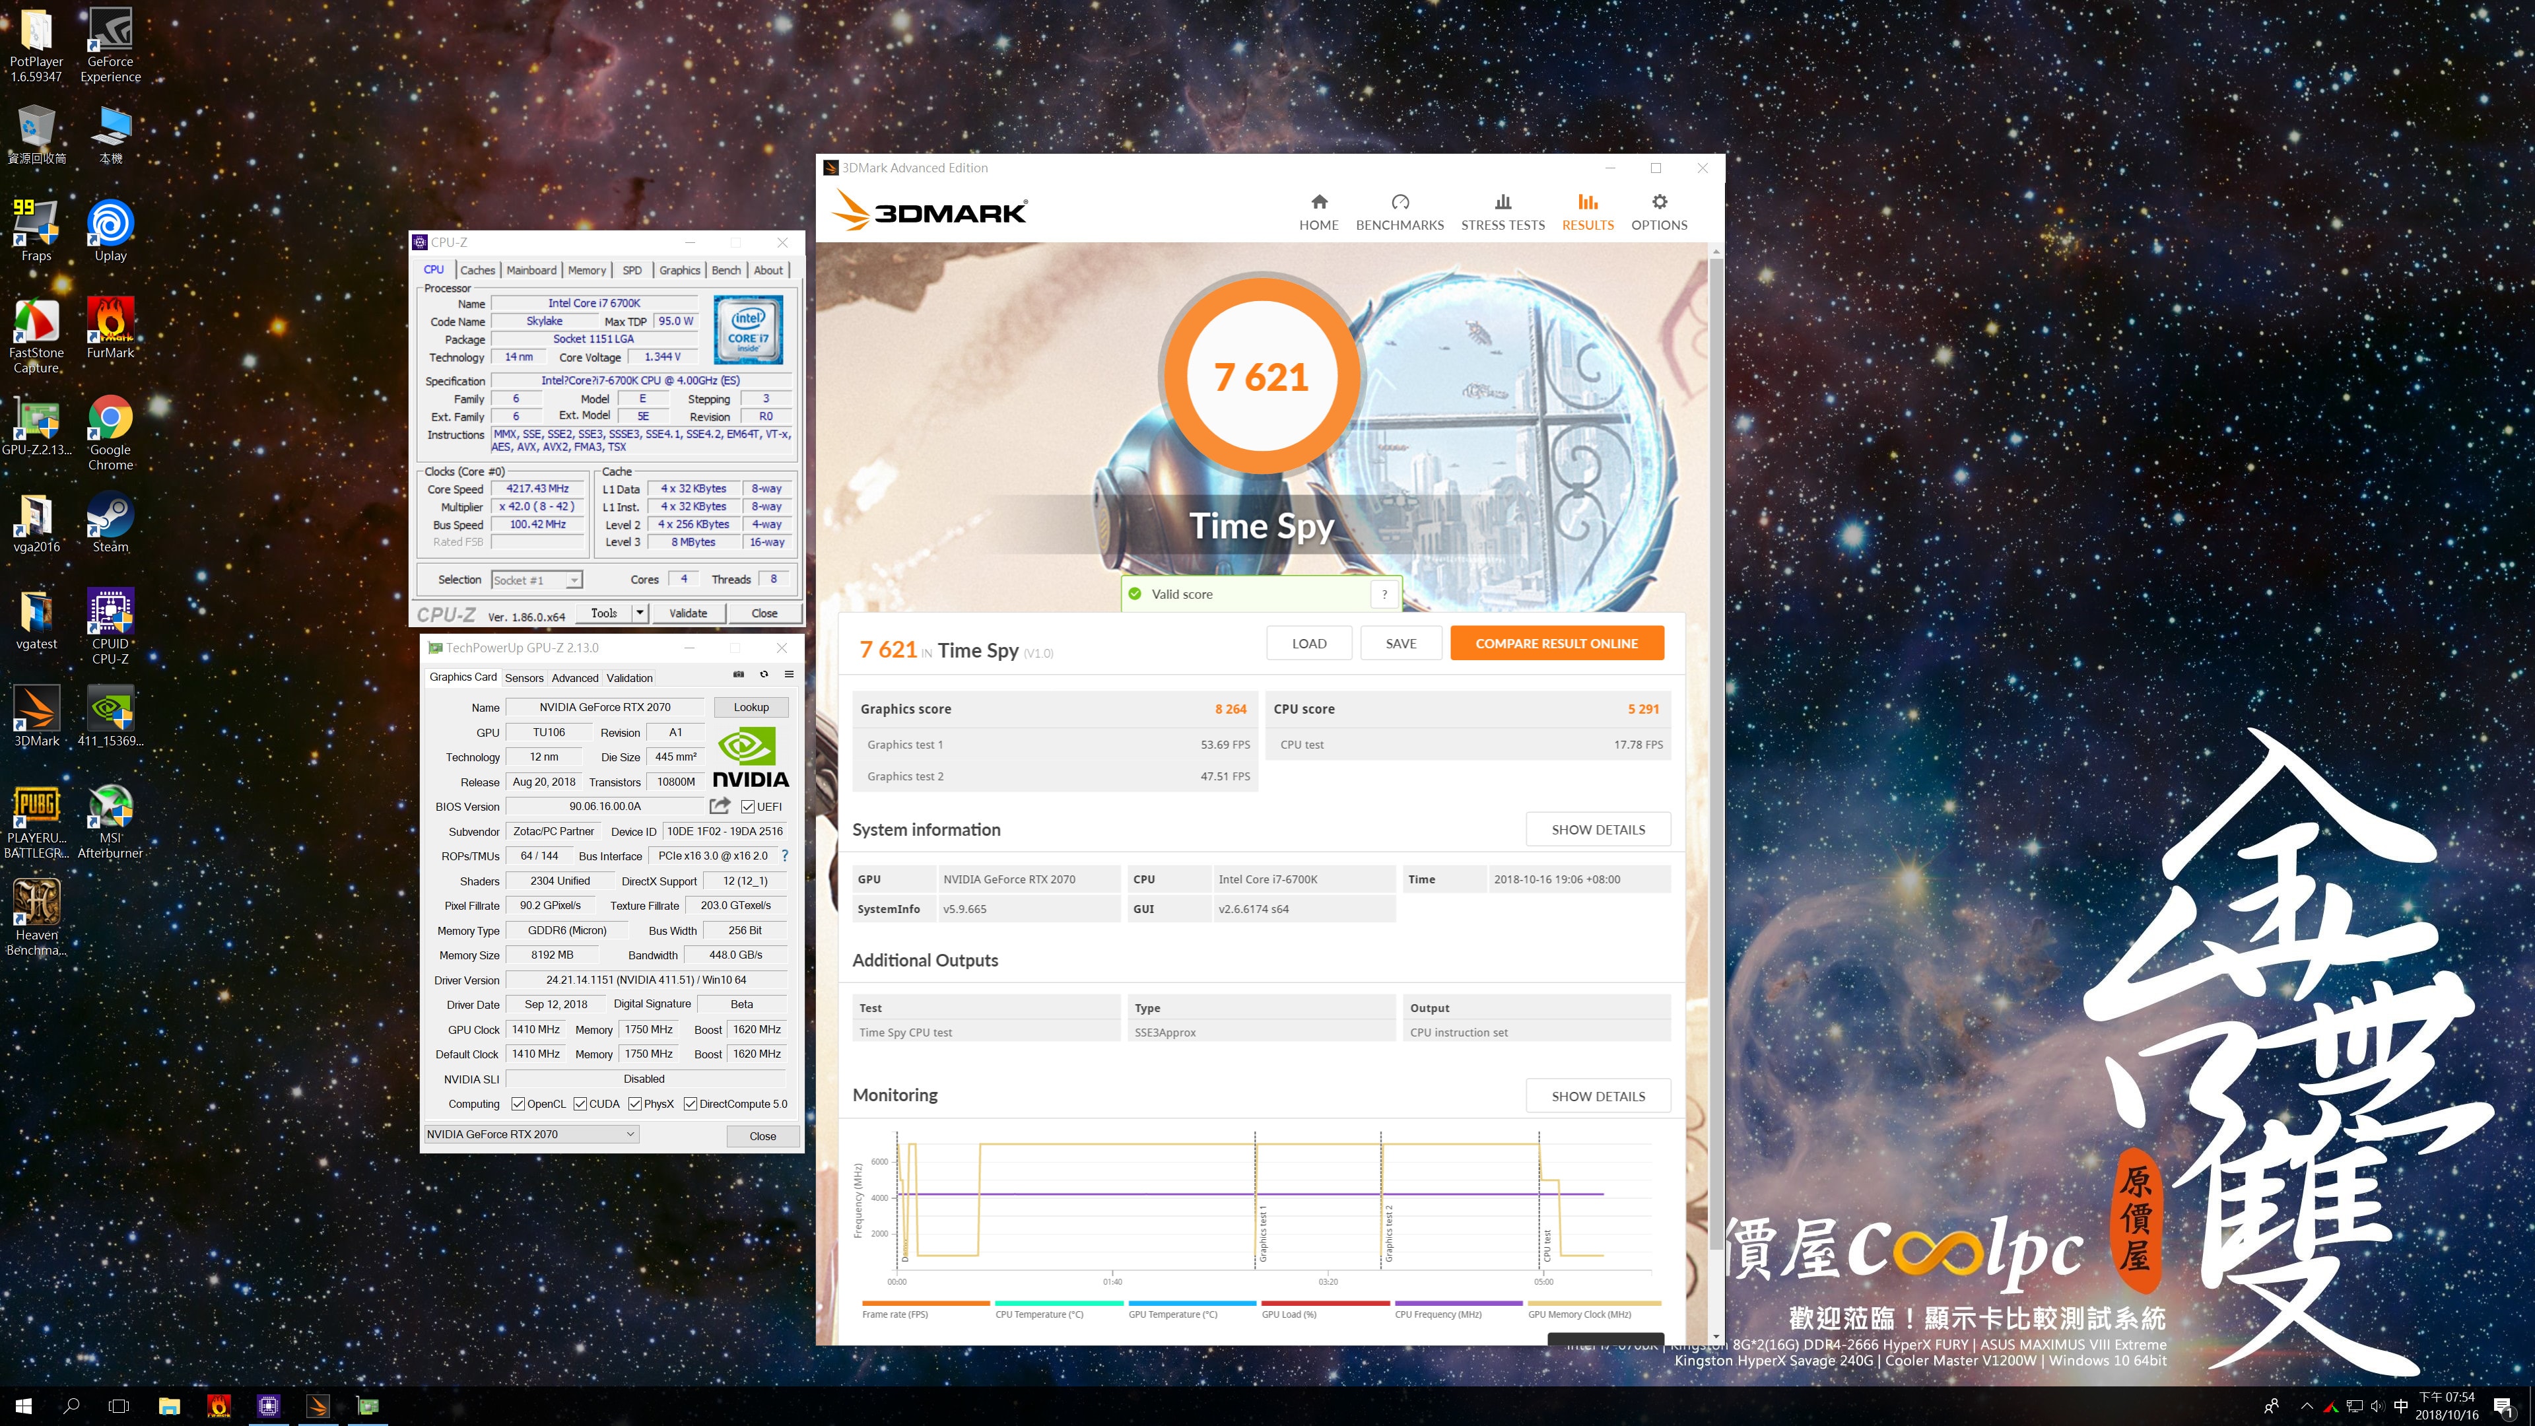Click COMPARE RESULT ONLINE button
2535x1426 pixels.
pos(1557,644)
